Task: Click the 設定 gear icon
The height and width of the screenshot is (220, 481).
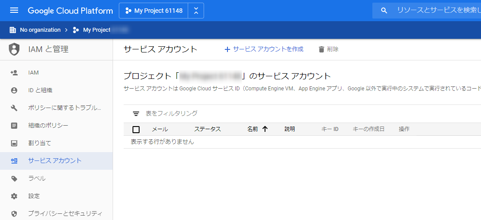Action: click(14, 196)
